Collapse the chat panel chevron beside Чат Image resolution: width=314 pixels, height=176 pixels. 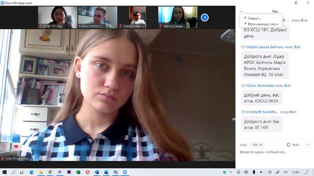coord(241,11)
